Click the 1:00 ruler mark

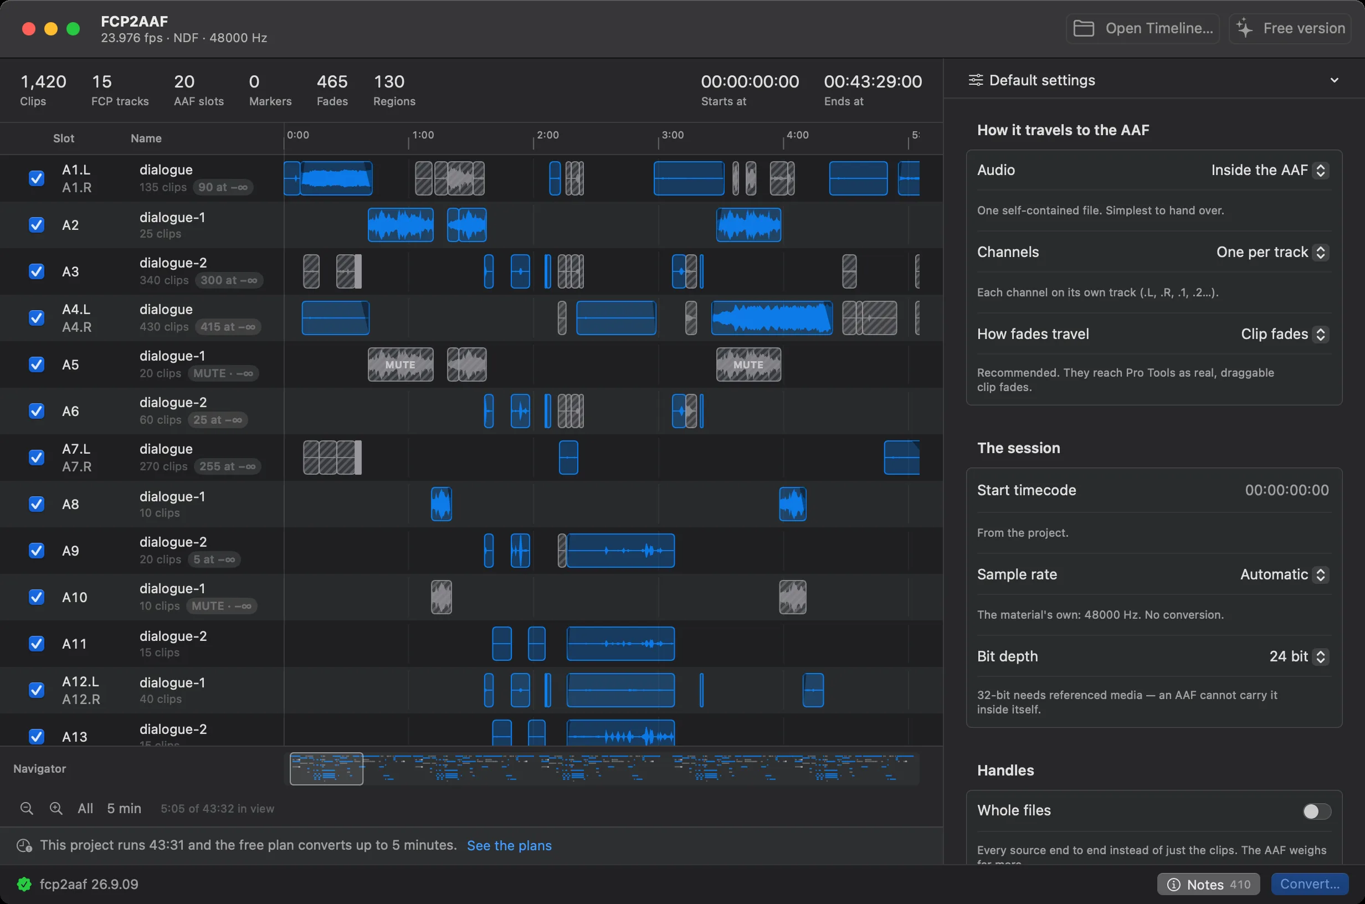pyautogui.click(x=423, y=135)
